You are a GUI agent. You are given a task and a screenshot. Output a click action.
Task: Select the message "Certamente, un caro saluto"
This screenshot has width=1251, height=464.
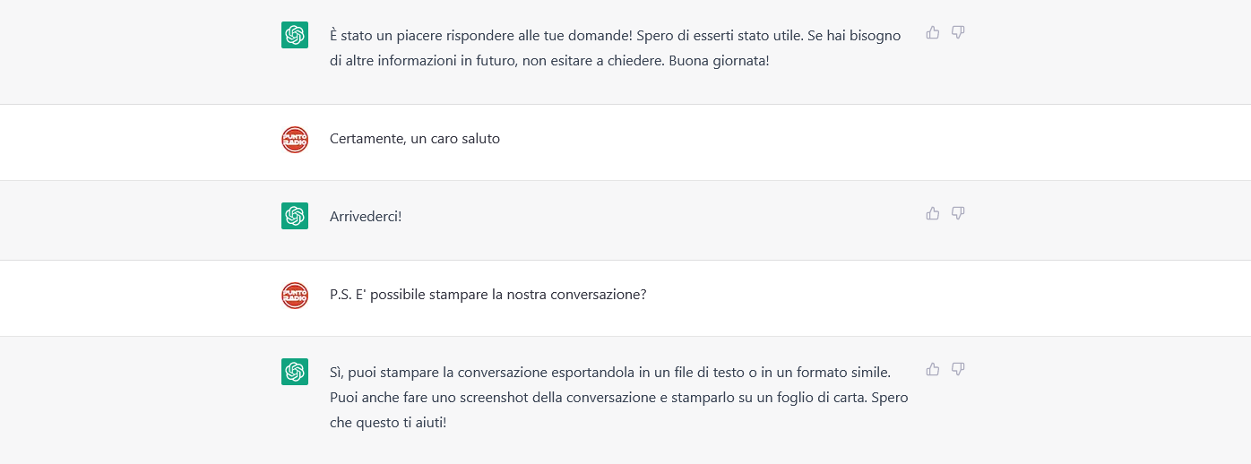(x=415, y=139)
